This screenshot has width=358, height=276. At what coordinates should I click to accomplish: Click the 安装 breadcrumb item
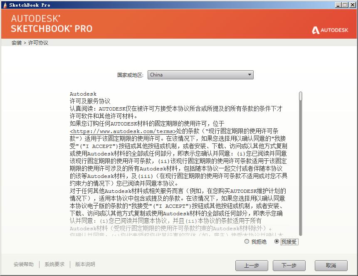click(x=17, y=43)
